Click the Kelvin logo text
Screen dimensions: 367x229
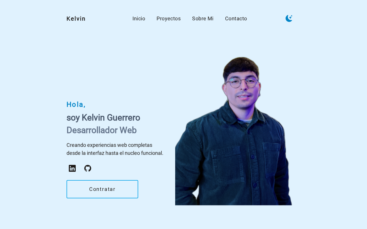pos(76,19)
